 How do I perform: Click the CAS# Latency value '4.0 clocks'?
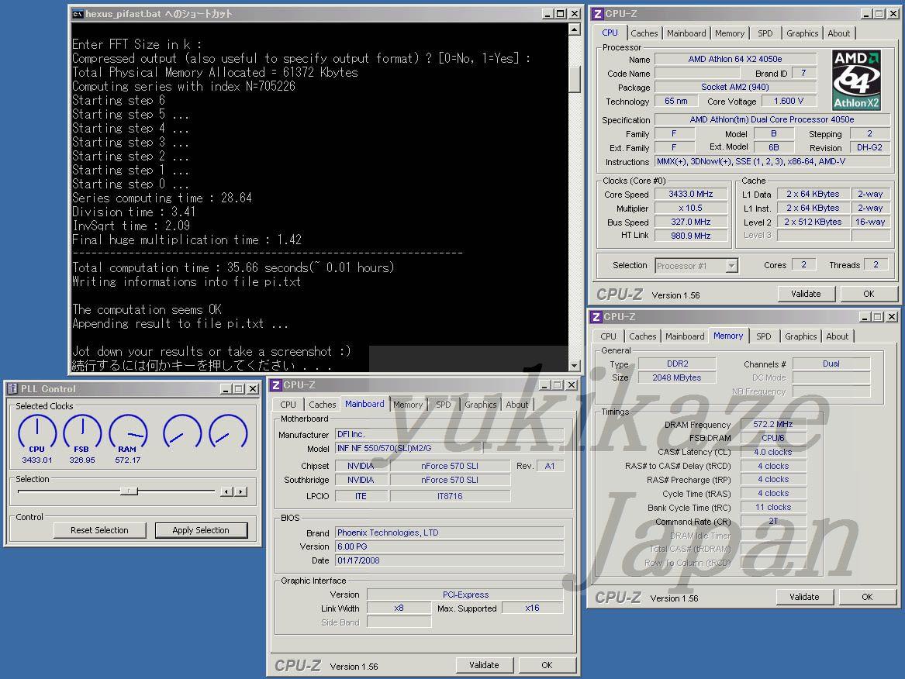tap(773, 452)
